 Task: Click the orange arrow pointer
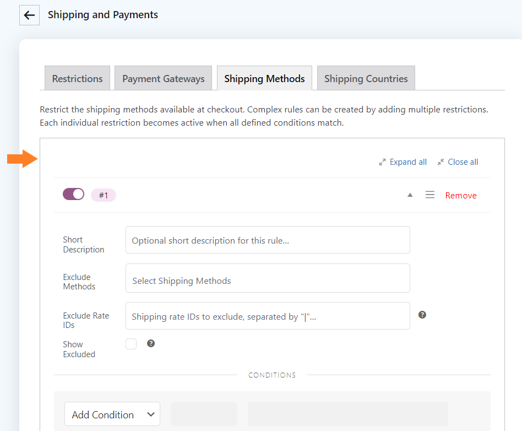[x=23, y=159]
